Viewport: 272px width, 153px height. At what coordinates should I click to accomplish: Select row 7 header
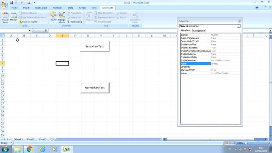3,63
